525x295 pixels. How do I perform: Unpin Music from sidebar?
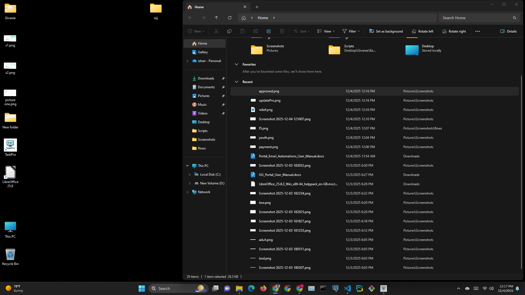223,105
